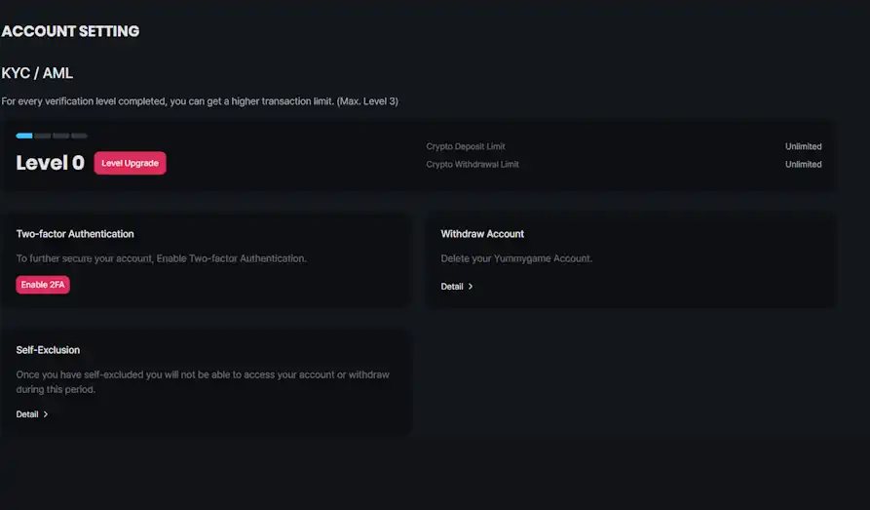The image size is (870, 510).
Task: Click the ACCOUNT SETTING page heading
Action: click(70, 31)
